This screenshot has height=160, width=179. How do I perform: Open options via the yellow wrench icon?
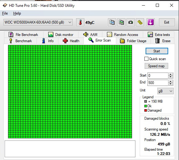point(140,22)
